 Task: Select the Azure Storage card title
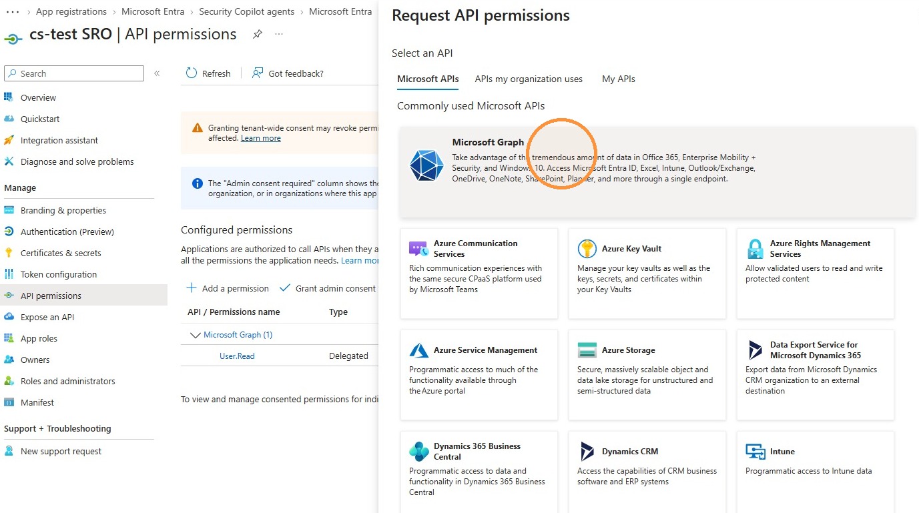(628, 350)
